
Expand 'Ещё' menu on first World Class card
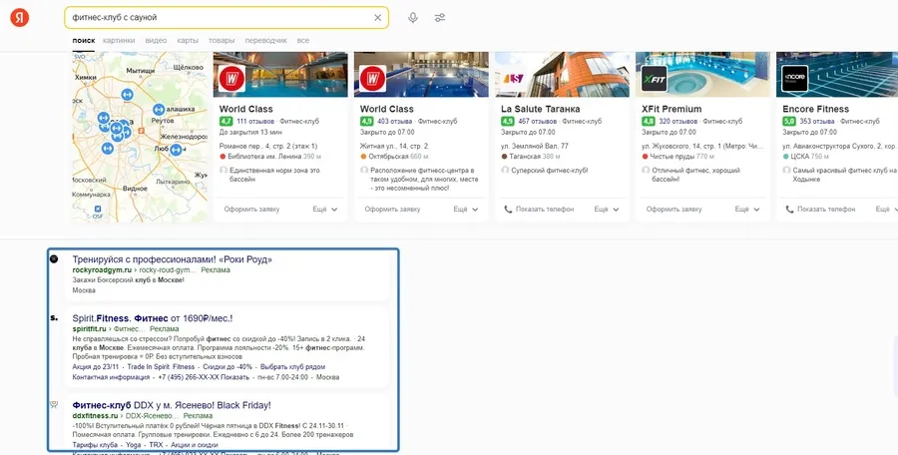pos(325,210)
